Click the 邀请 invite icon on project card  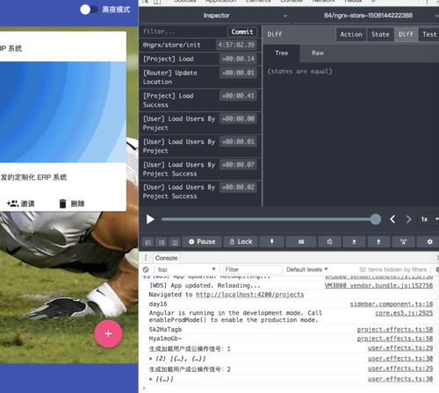point(12,204)
